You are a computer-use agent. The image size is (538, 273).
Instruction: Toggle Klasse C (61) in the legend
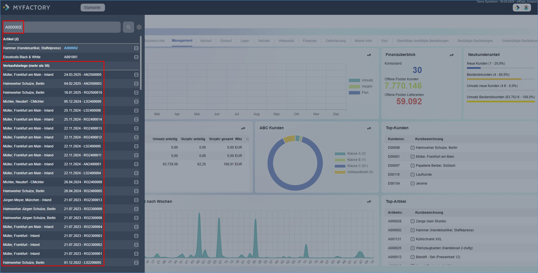click(357, 166)
